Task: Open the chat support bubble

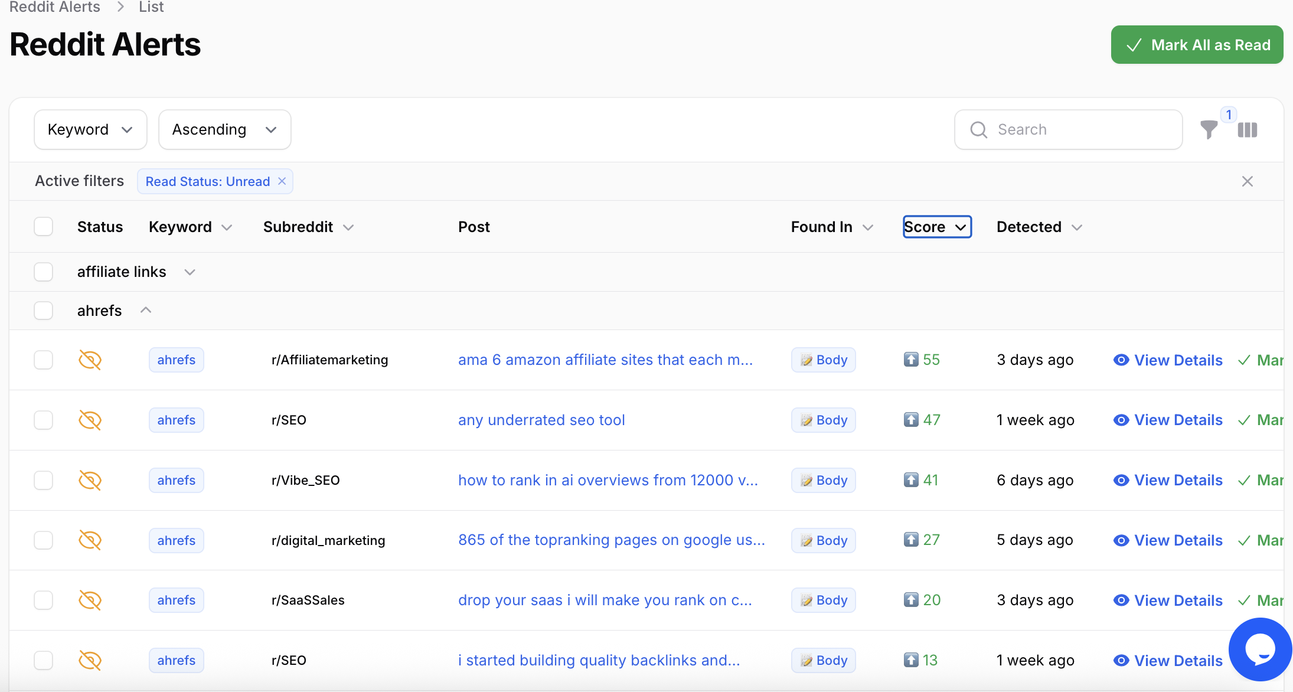Action: tap(1260, 649)
